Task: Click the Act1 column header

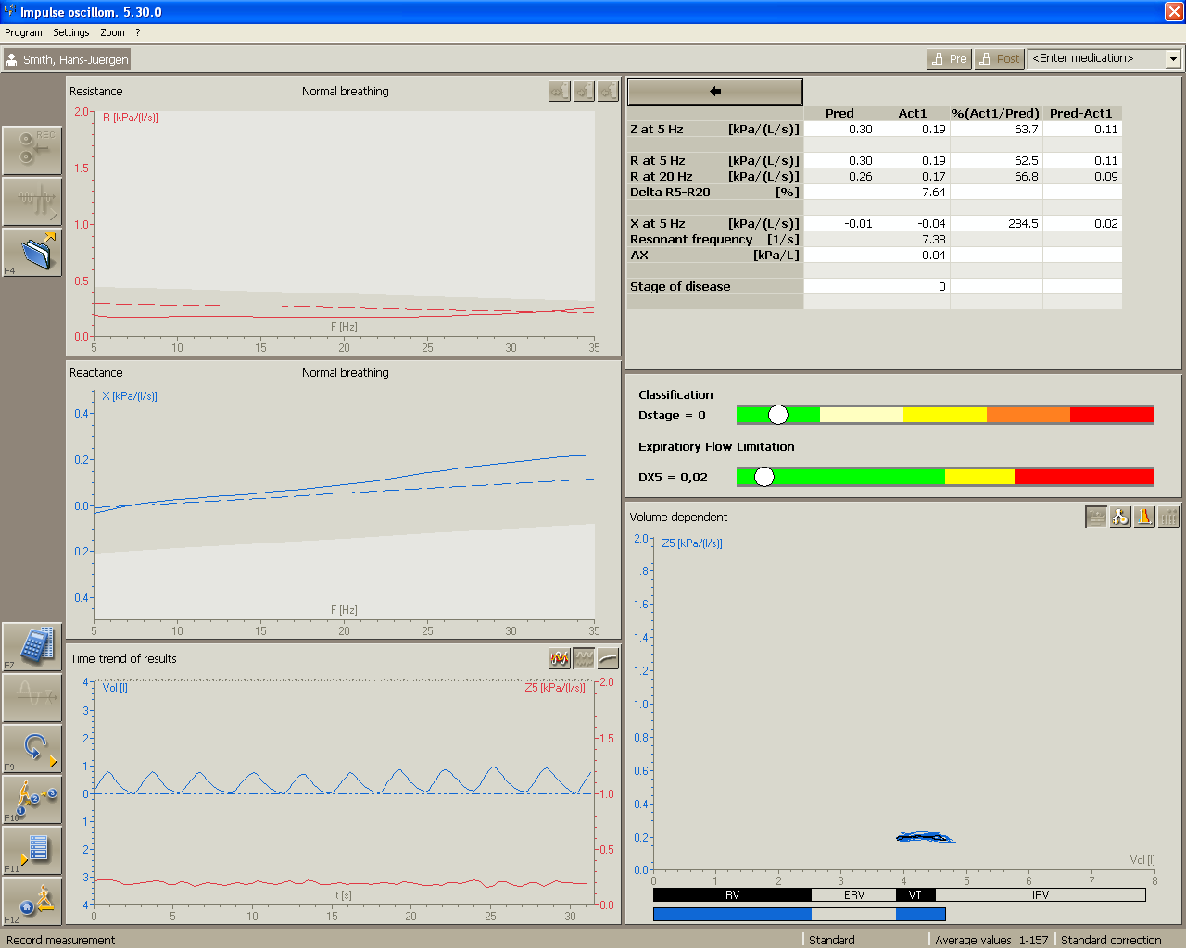Action: click(913, 113)
